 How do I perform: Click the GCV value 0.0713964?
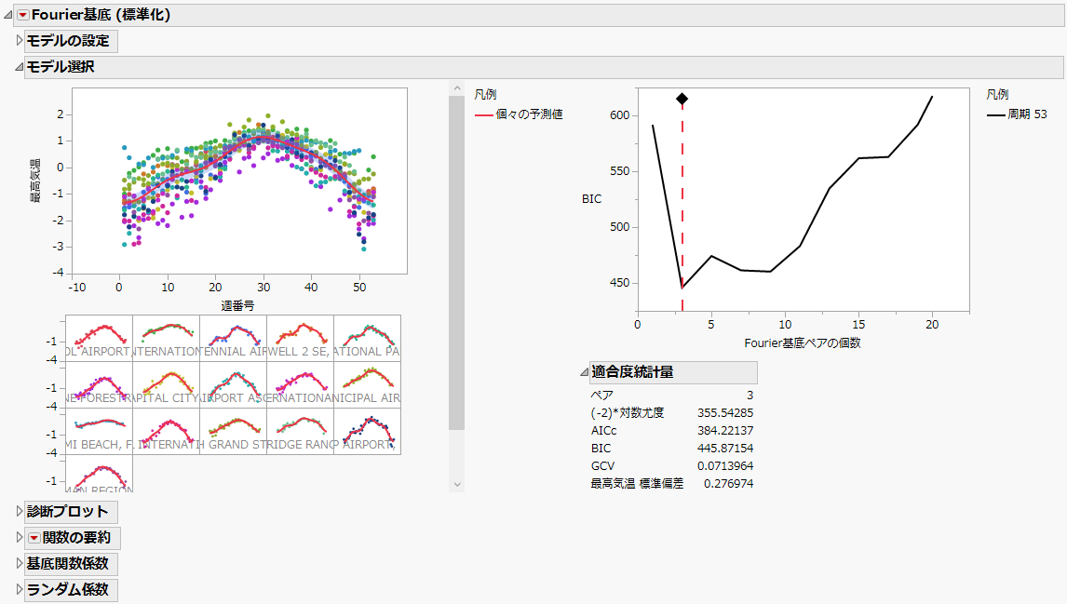tap(724, 466)
